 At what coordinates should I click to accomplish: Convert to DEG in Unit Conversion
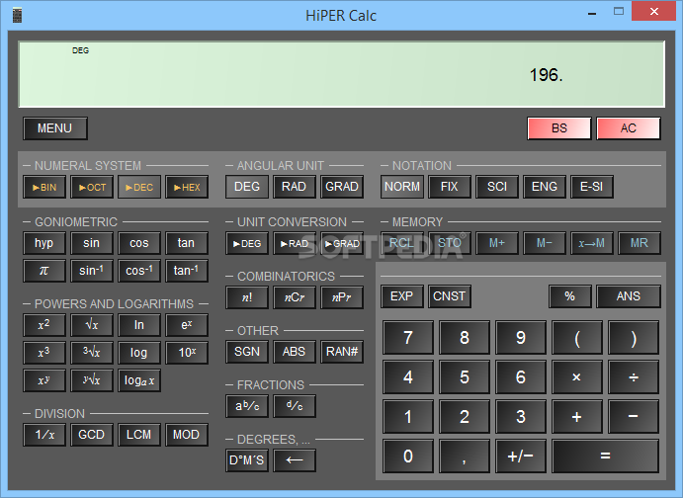pyautogui.click(x=247, y=243)
